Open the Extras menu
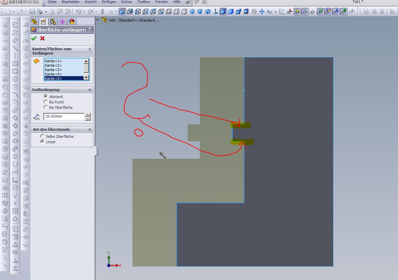 pyautogui.click(x=126, y=2)
